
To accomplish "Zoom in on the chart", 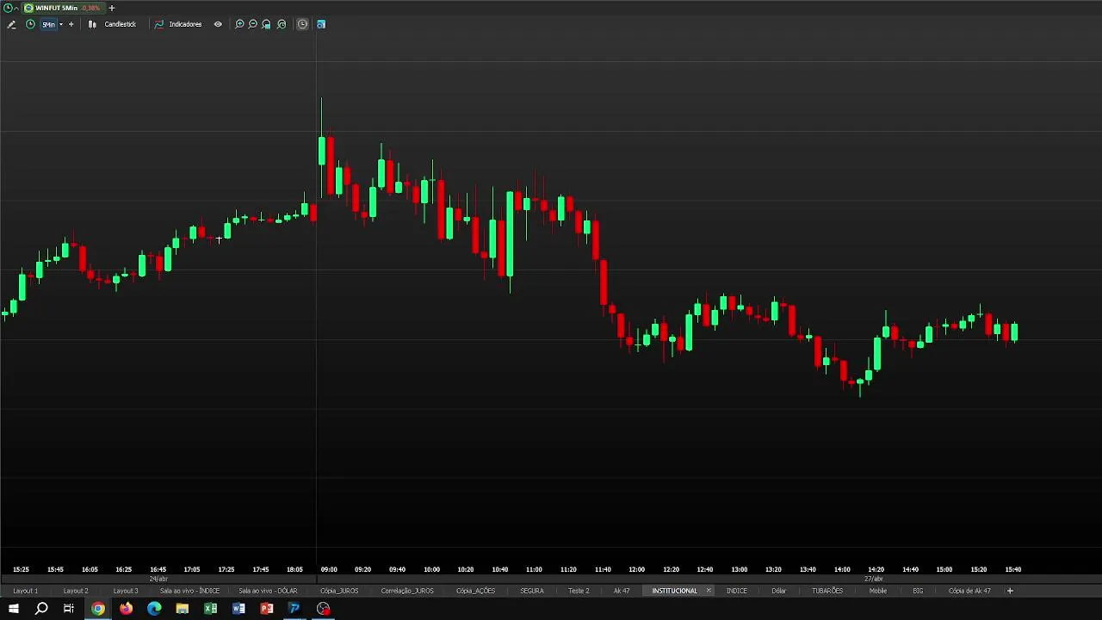I will click(239, 24).
